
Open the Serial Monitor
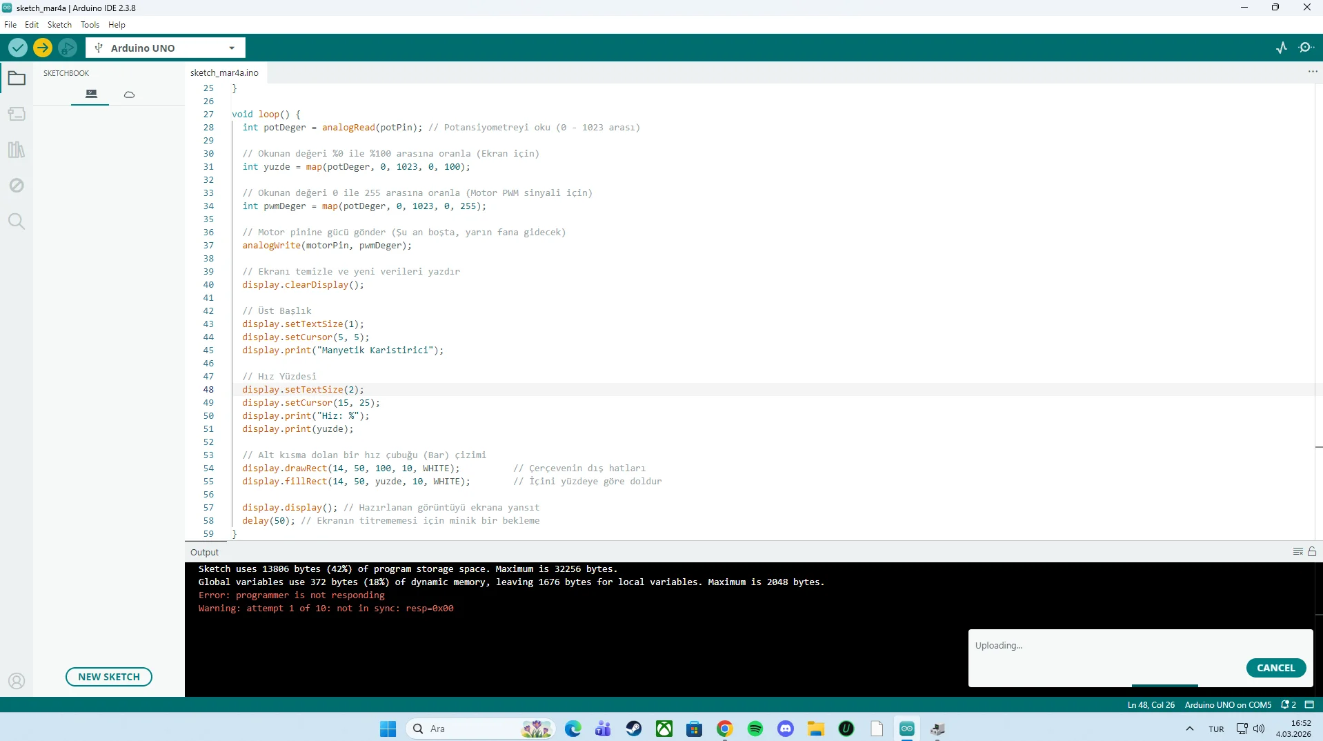click(x=1306, y=48)
